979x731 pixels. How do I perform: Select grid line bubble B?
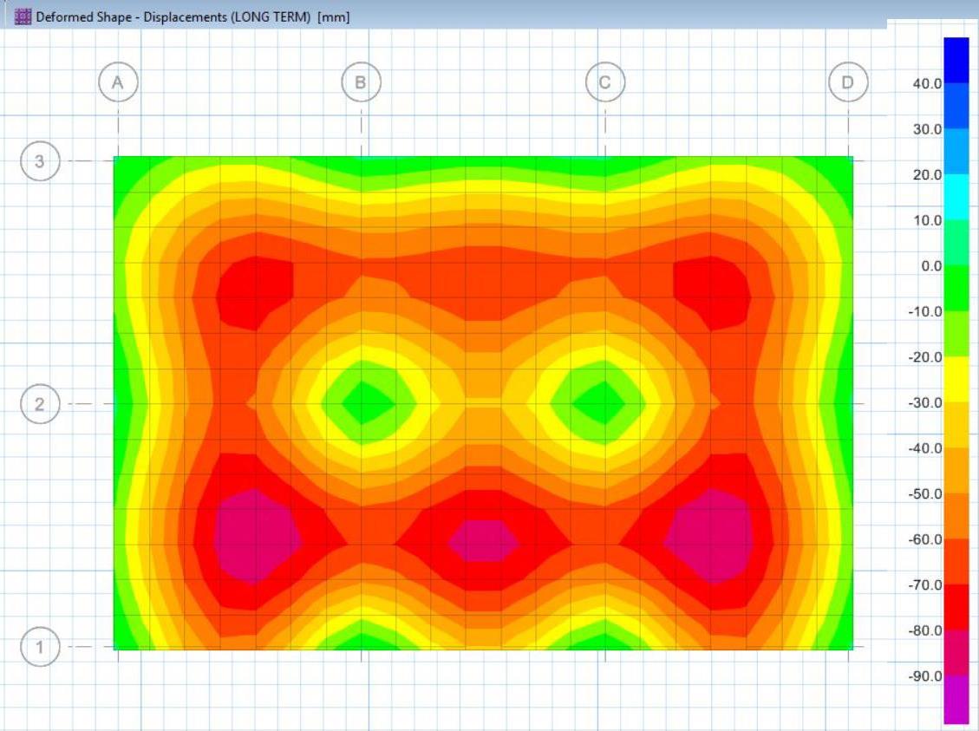coord(361,82)
